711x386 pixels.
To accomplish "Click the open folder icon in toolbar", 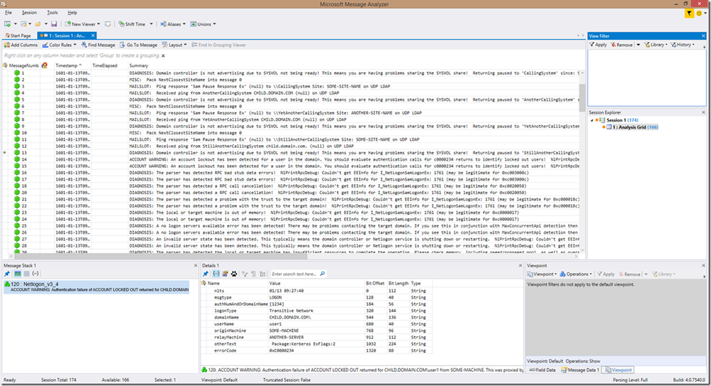I will [x=38, y=24].
